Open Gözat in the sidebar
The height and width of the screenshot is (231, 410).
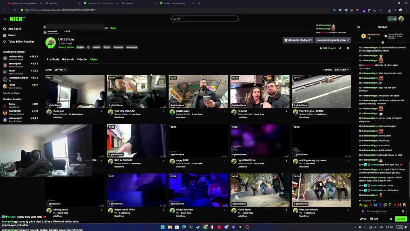12,35
